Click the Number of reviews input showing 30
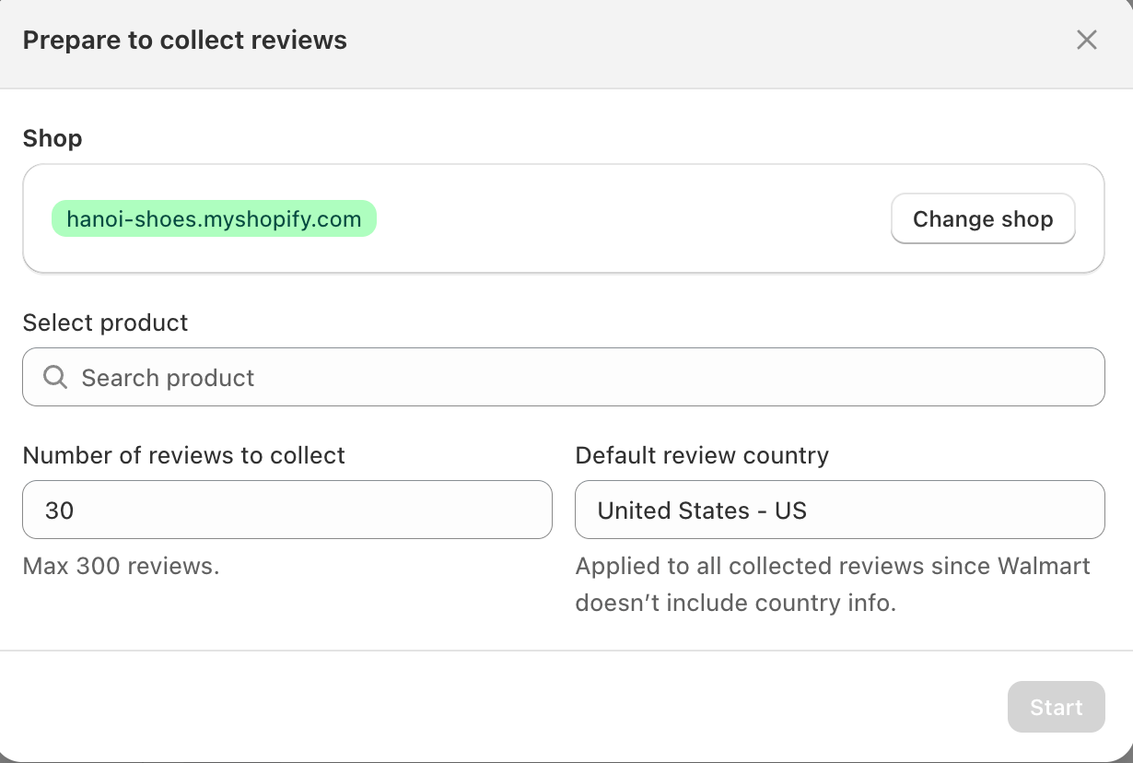Image resolution: width=1133 pixels, height=763 pixels. (286, 510)
